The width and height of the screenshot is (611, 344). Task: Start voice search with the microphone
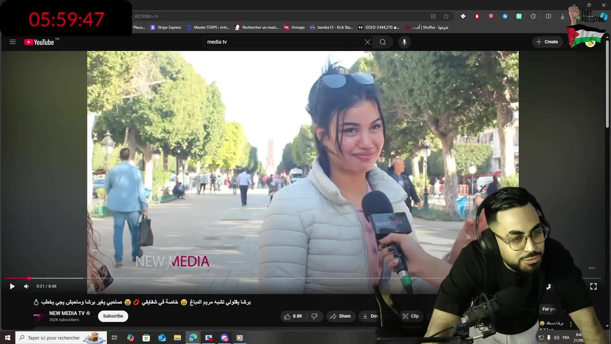[x=404, y=42]
